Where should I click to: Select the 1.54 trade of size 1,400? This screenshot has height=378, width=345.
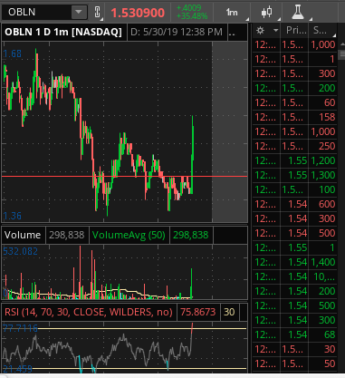tap(295, 262)
